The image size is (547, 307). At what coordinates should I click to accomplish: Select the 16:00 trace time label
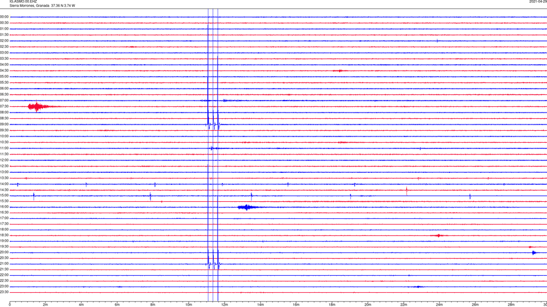click(4, 207)
